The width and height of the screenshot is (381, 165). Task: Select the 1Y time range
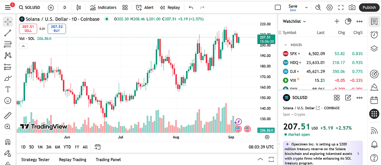(x=77, y=147)
